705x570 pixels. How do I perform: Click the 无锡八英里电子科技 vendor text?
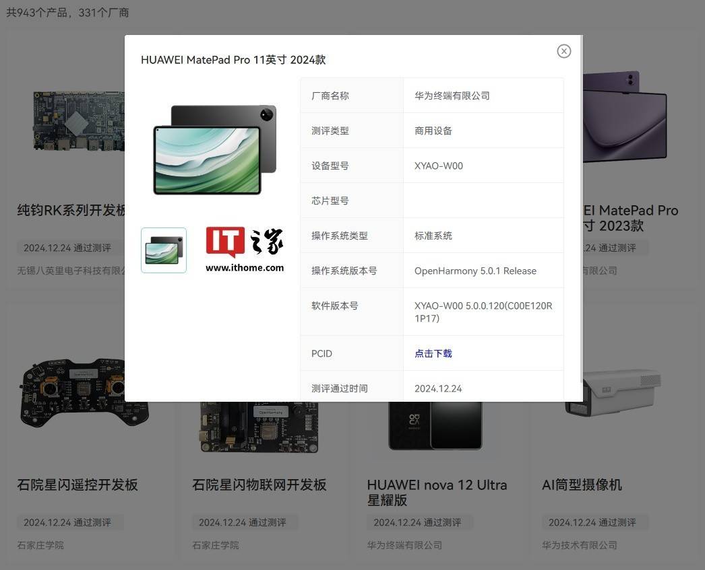pyautogui.click(x=71, y=271)
